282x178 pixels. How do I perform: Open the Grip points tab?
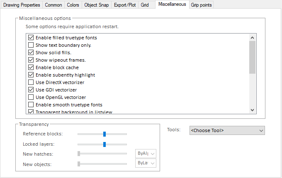(x=201, y=5)
